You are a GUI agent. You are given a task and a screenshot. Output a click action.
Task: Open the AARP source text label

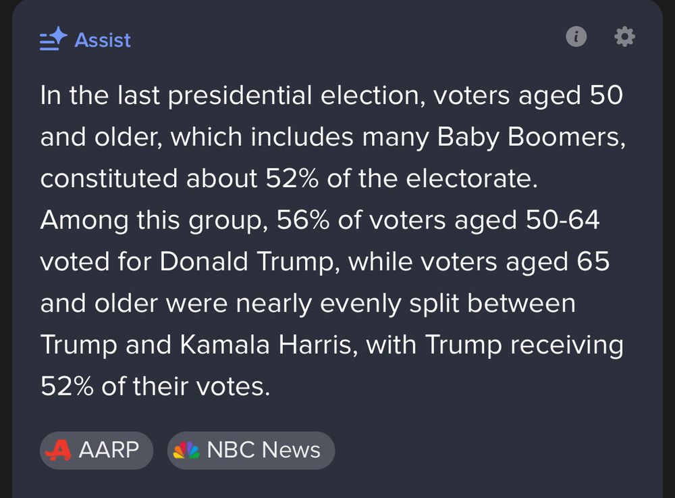click(x=109, y=450)
